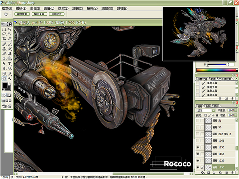Viewport: 239px width, 179px height.
Task: Open the 濾鏡 (Filter) menu
Action: (x=77, y=8)
